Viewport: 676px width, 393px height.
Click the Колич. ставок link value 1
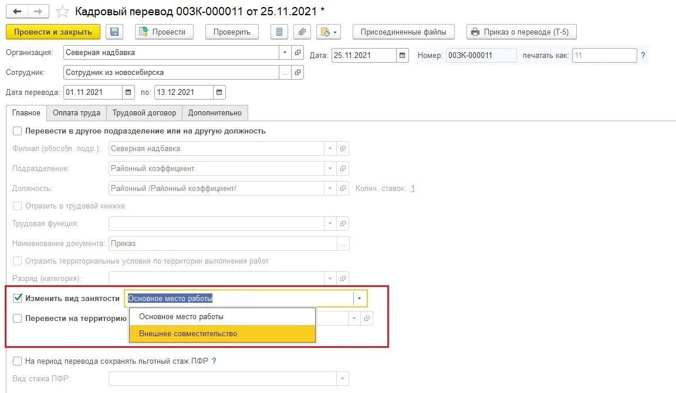(413, 188)
